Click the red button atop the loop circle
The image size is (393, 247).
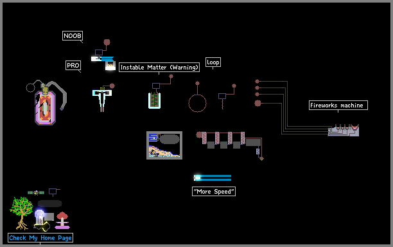click(x=198, y=83)
